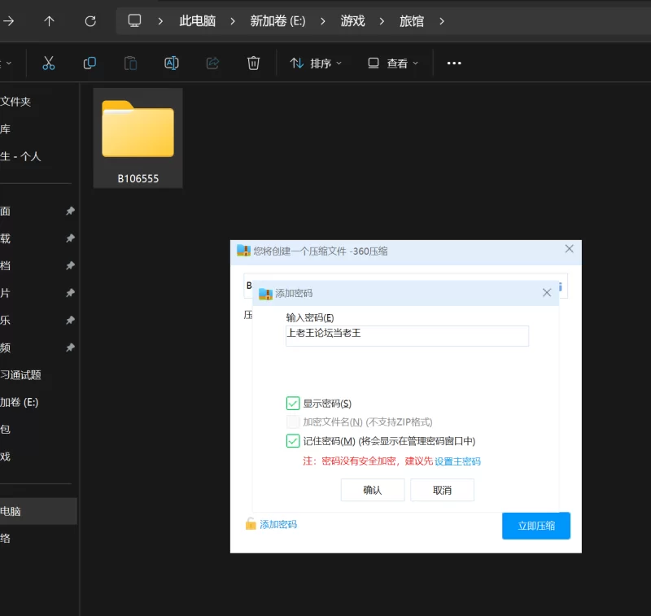Image resolution: width=651 pixels, height=616 pixels.
Task: Expand the chevron after 新加卷 (E:)
Action: coord(322,21)
